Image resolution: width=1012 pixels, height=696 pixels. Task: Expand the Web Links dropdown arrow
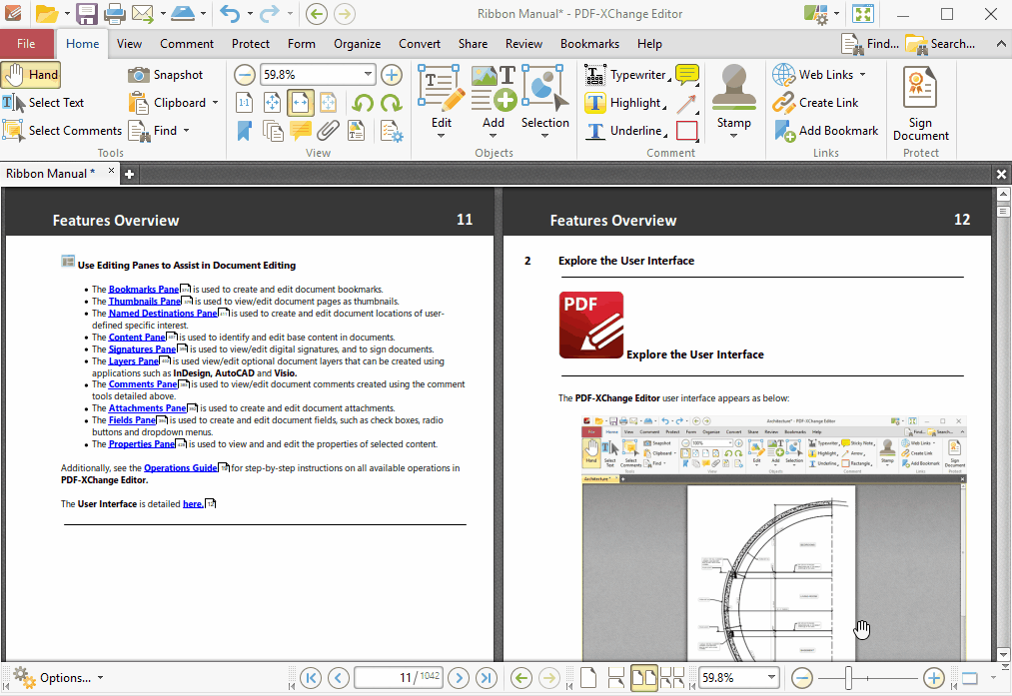pyautogui.click(x=862, y=75)
